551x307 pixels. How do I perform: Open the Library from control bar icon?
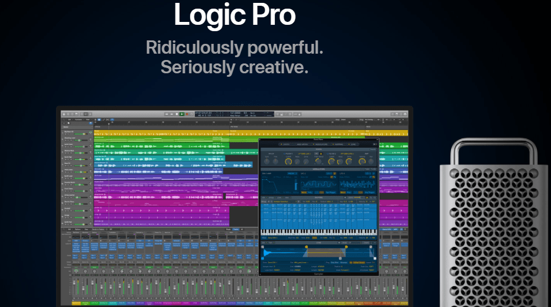coord(64,114)
